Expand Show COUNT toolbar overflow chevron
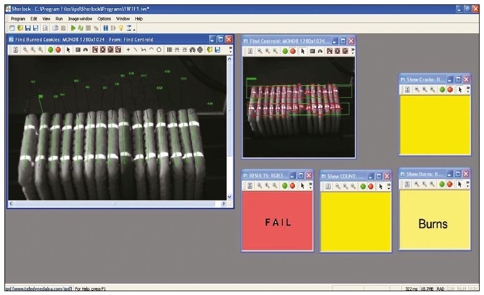The image size is (484, 295). pyautogui.click(x=389, y=186)
